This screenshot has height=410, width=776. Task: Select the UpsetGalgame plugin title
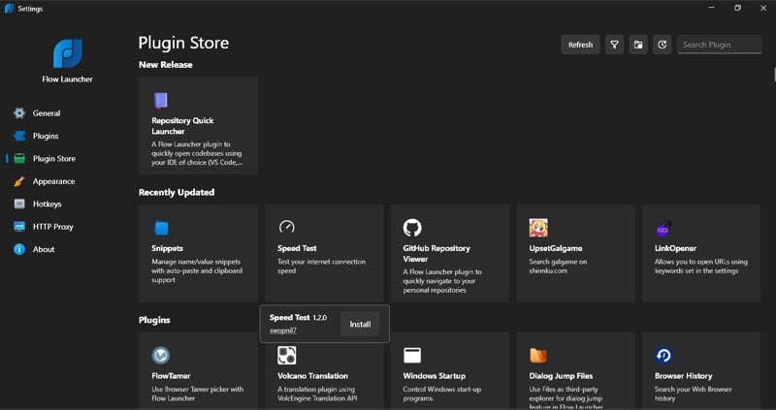tap(556, 248)
